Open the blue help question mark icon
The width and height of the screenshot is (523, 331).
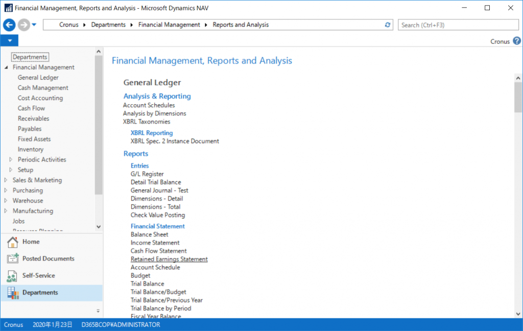coord(516,41)
